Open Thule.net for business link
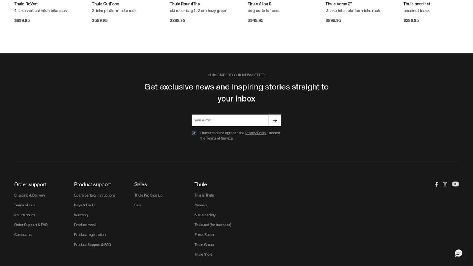473x266 pixels. tap(212, 225)
